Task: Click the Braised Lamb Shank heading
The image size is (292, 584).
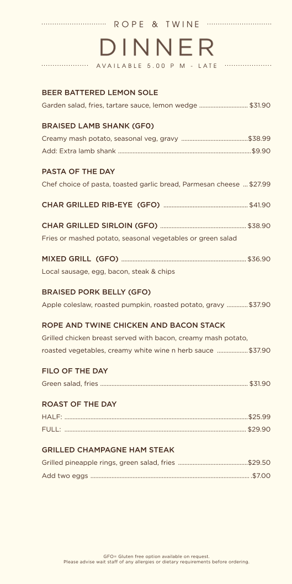Action: coord(98,125)
